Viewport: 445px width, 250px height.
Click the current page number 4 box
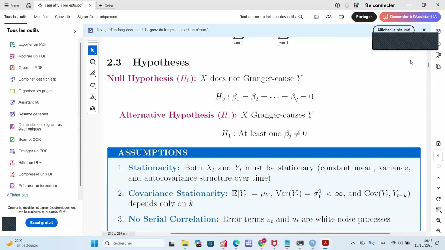tap(438, 156)
